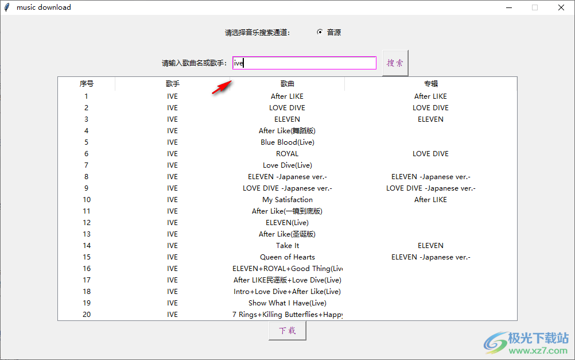Select song Love Dive(Live)

click(287, 165)
